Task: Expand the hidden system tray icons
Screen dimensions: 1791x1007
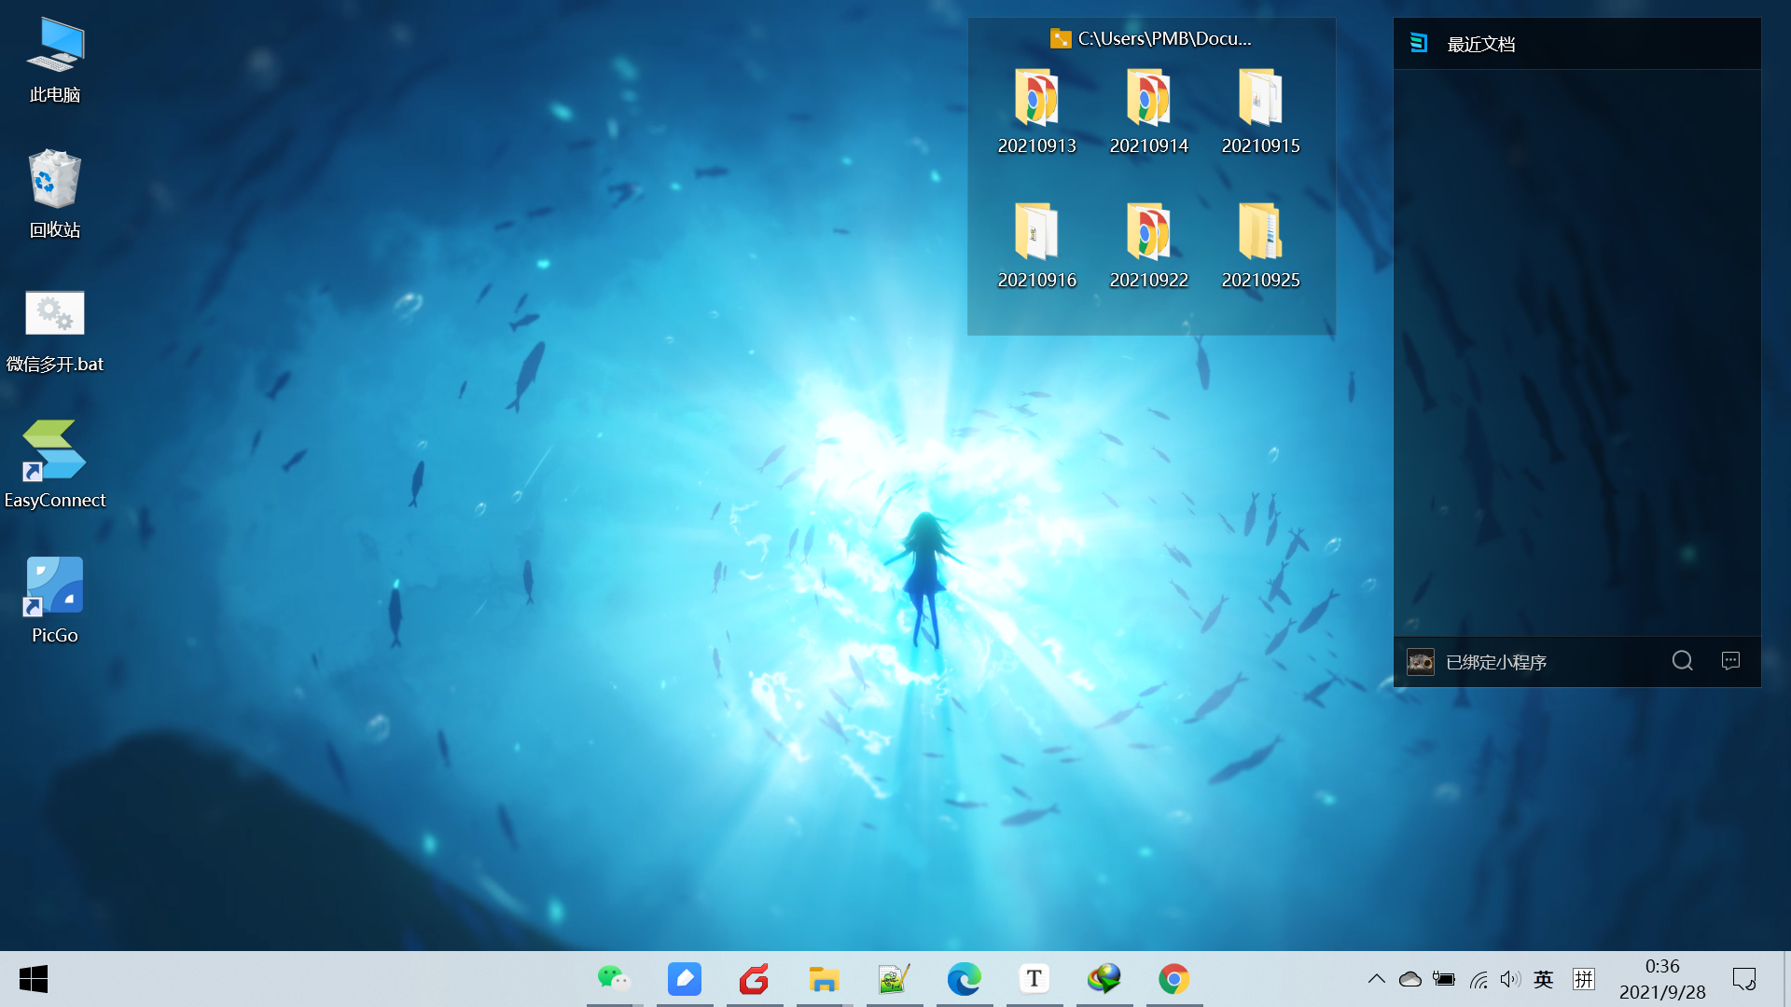Action: click(x=1377, y=979)
